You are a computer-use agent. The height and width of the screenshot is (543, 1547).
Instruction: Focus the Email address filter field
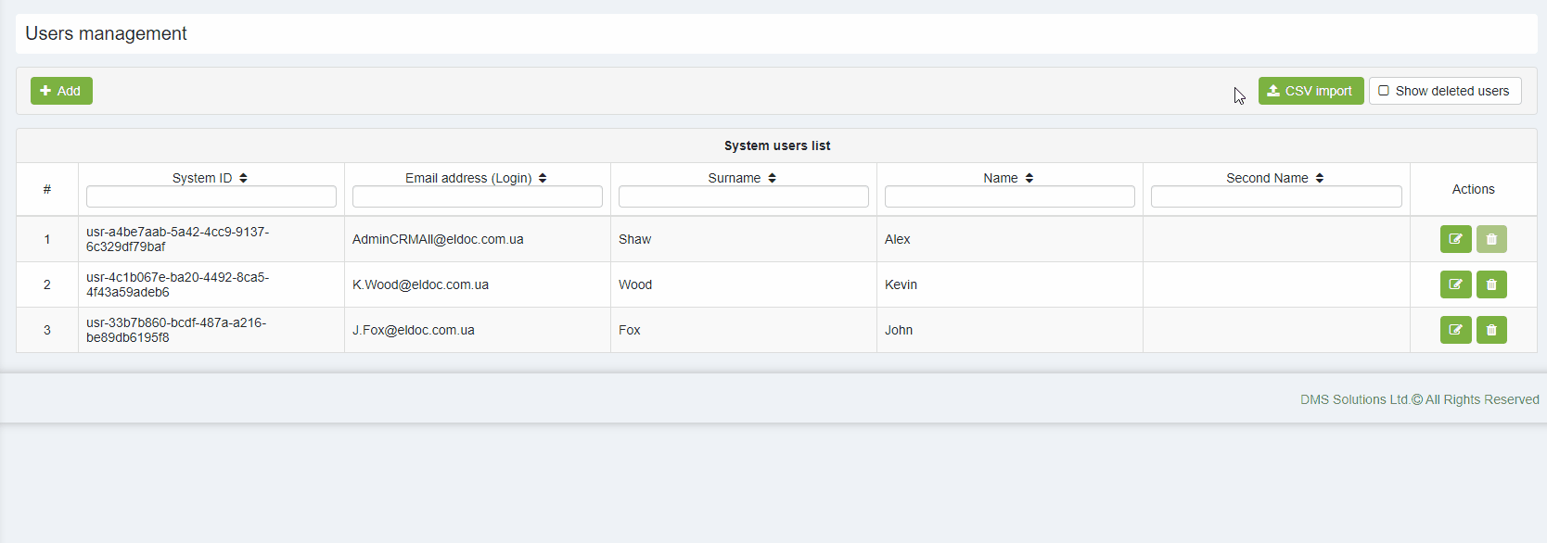coord(478,196)
